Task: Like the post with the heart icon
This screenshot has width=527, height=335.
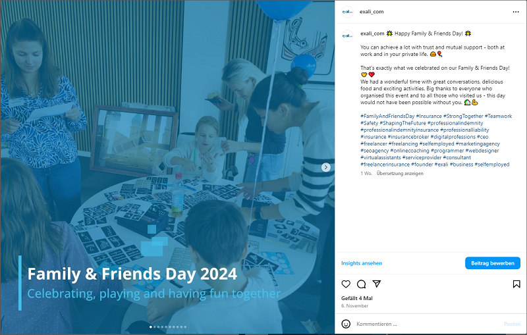Action: [346, 284]
